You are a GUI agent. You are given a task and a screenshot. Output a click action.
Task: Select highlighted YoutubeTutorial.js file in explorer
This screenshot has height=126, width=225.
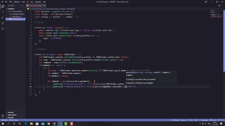15,19
